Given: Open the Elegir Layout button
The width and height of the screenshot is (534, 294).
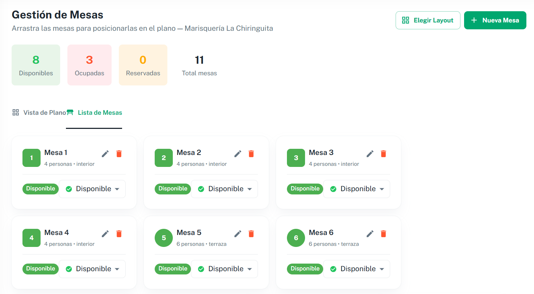Looking at the screenshot, I should point(428,20).
